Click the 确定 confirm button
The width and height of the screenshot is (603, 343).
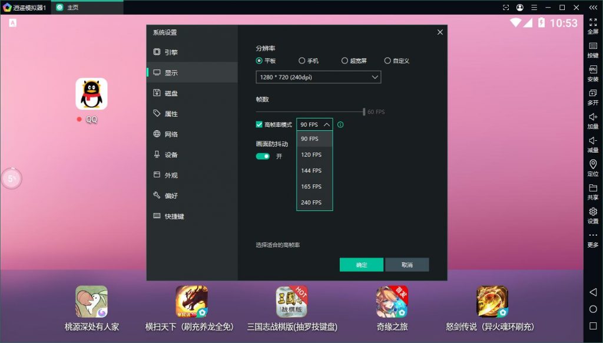point(361,265)
